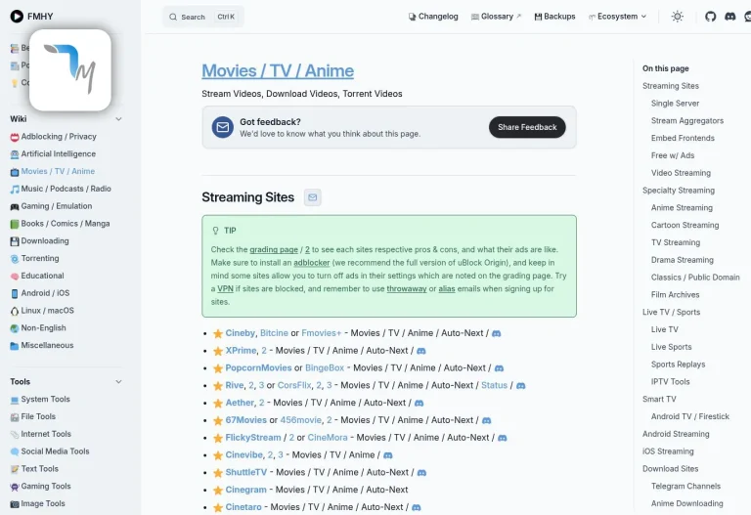This screenshot has height=515, width=751.
Task: Open the Bitcine site link
Action: [x=274, y=333]
